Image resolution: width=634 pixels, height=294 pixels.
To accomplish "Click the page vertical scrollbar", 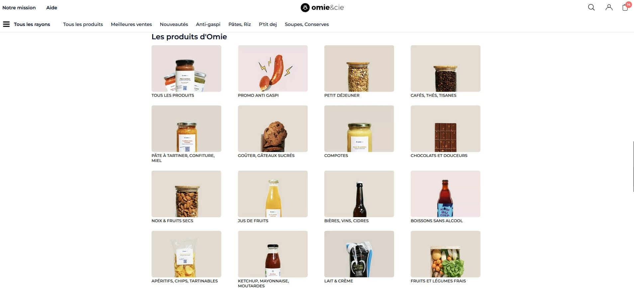I will pyautogui.click(x=633, y=166).
